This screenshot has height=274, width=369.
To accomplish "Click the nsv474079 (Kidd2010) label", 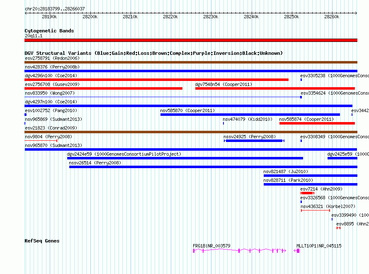I will coord(248,119).
